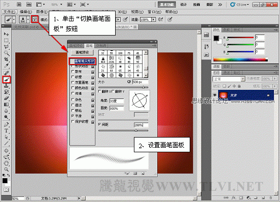This screenshot has height=202, width=280.
Task: Launch Mini Bridge from application bar
Action: (x=29, y=5)
